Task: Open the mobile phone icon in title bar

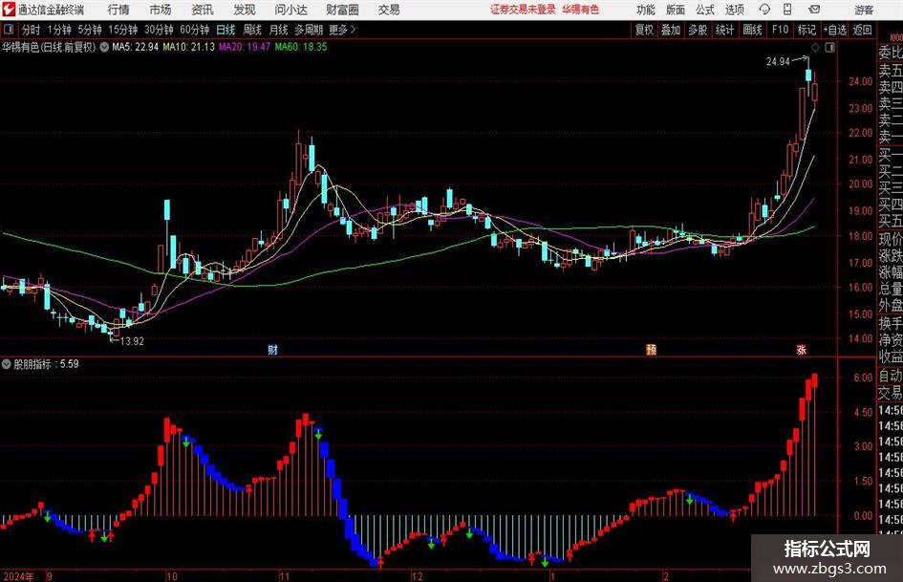Action: pyautogui.click(x=787, y=10)
